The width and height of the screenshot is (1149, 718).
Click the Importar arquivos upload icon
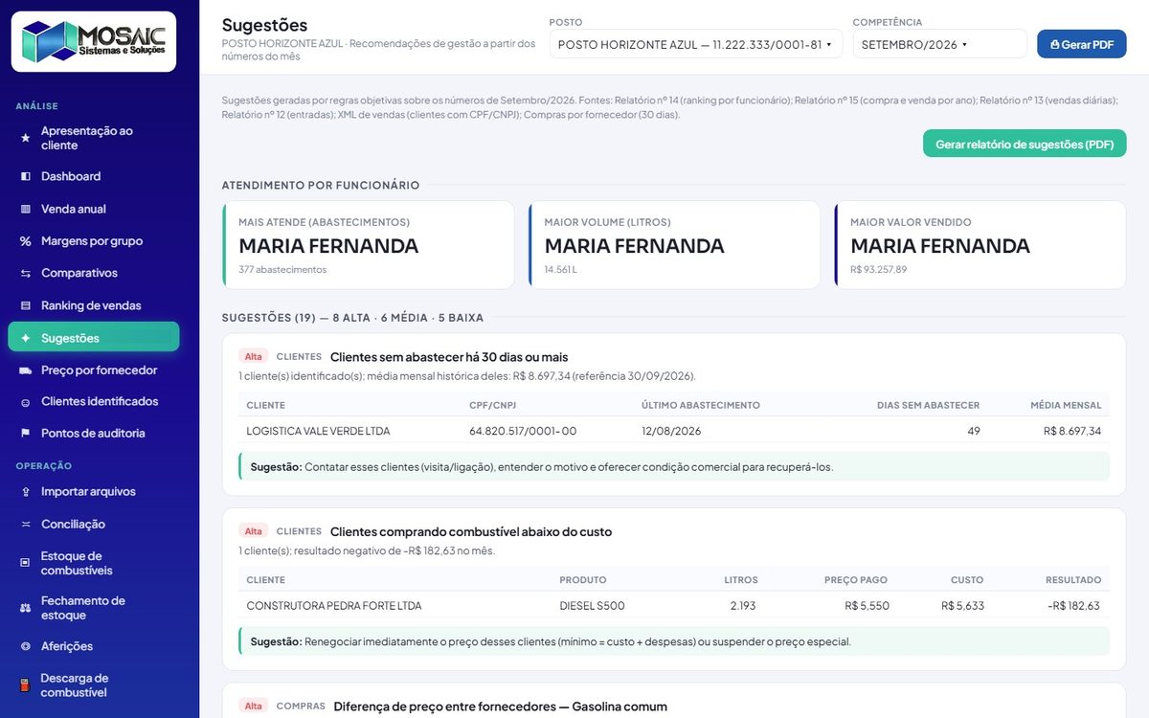[26, 492]
